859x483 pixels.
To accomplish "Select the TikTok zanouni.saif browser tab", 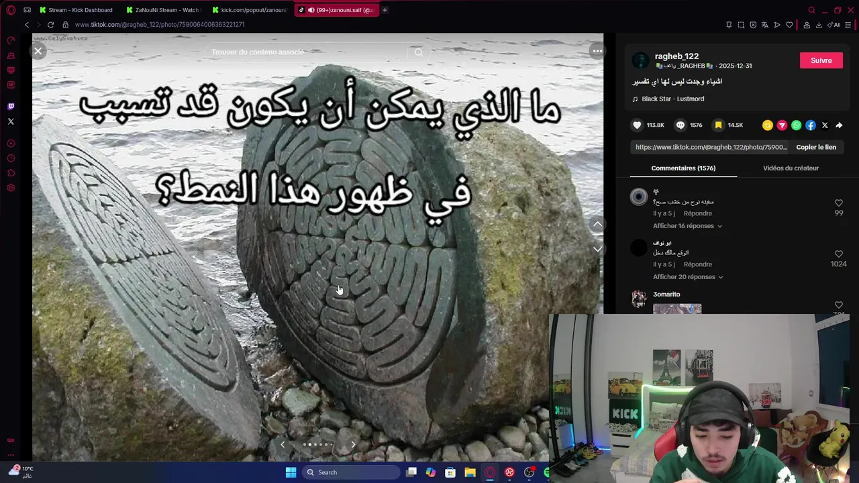I will pos(336,10).
